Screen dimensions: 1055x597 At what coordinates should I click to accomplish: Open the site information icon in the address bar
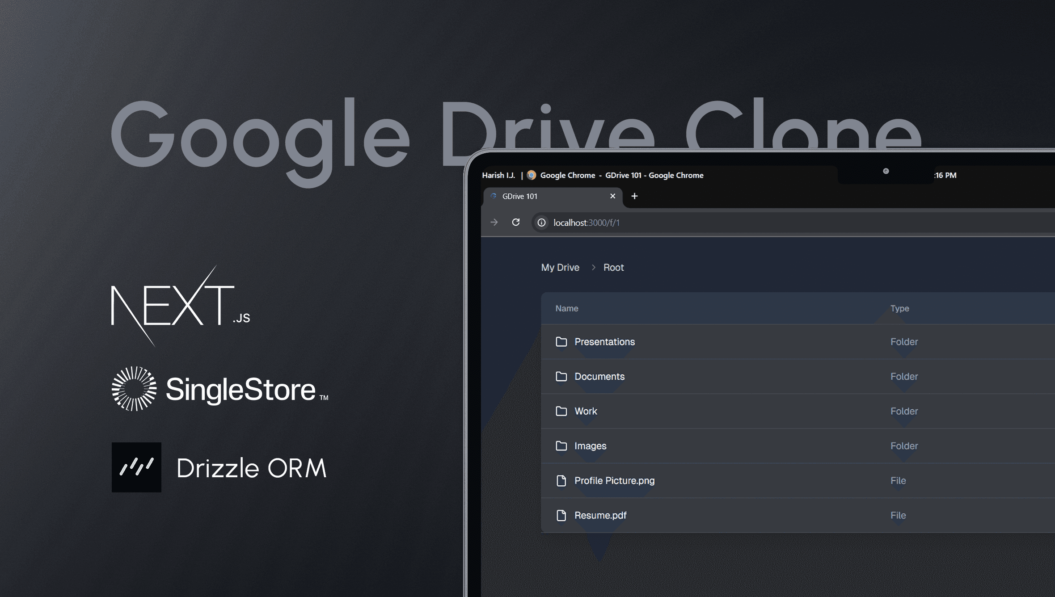pyautogui.click(x=541, y=223)
